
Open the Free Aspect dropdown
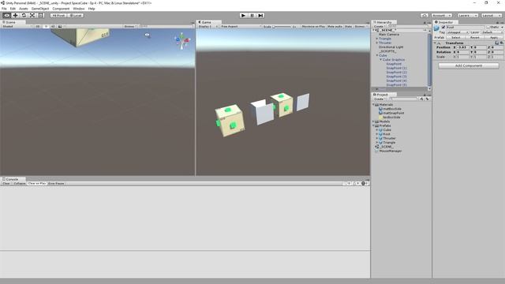(x=241, y=26)
